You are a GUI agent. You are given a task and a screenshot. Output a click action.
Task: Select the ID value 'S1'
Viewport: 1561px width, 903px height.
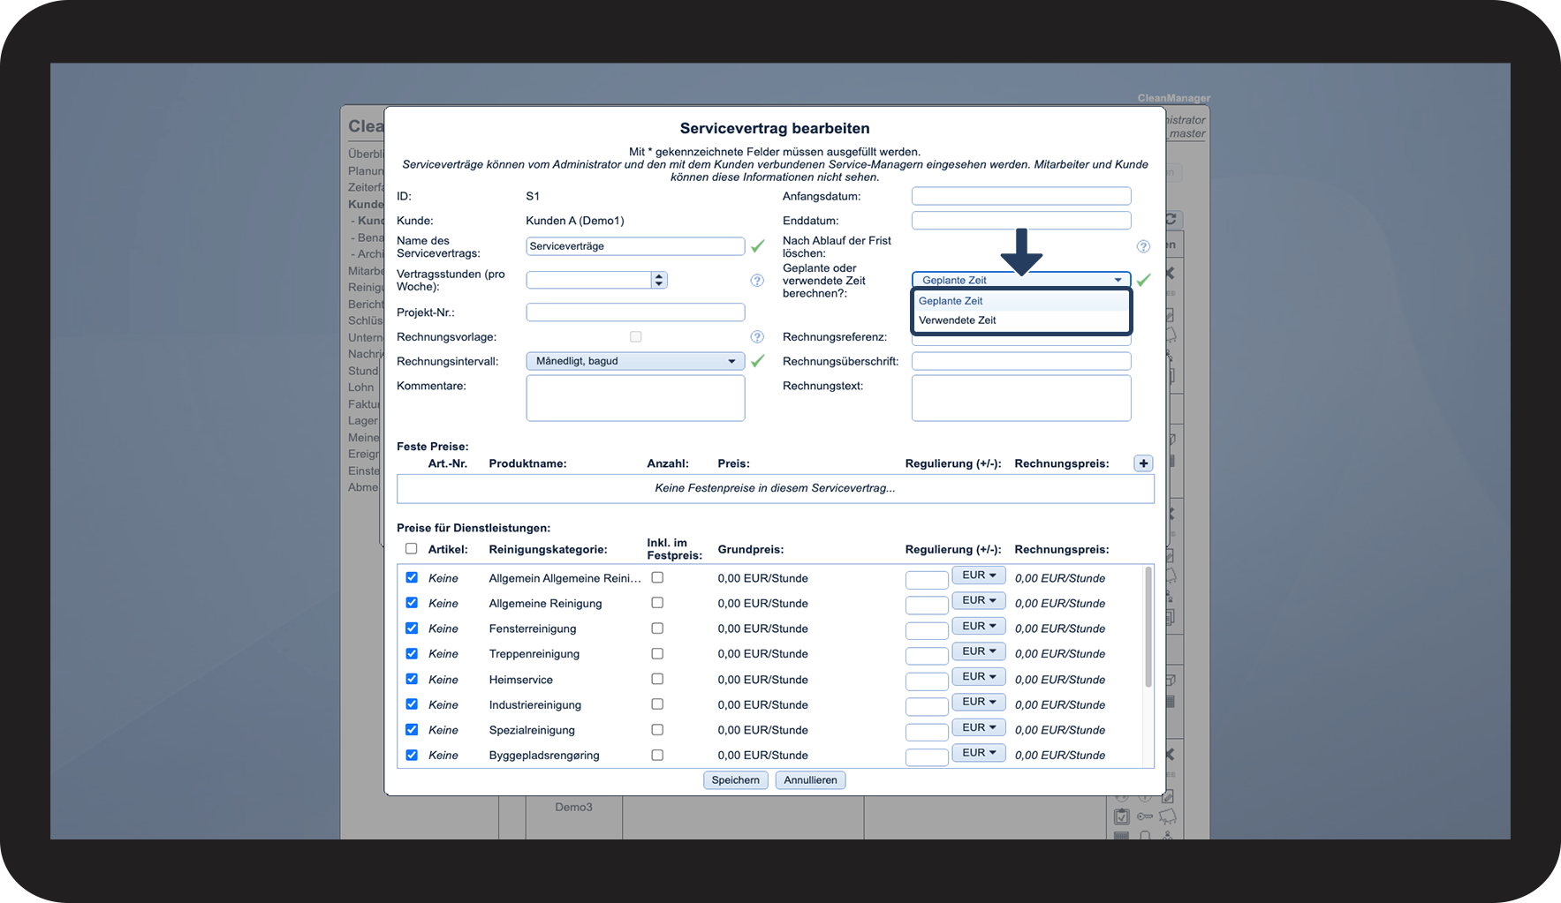533,196
